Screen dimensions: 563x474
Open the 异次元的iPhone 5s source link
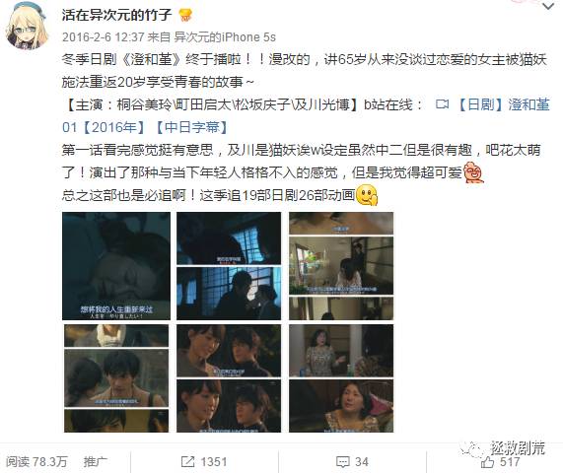point(225,37)
